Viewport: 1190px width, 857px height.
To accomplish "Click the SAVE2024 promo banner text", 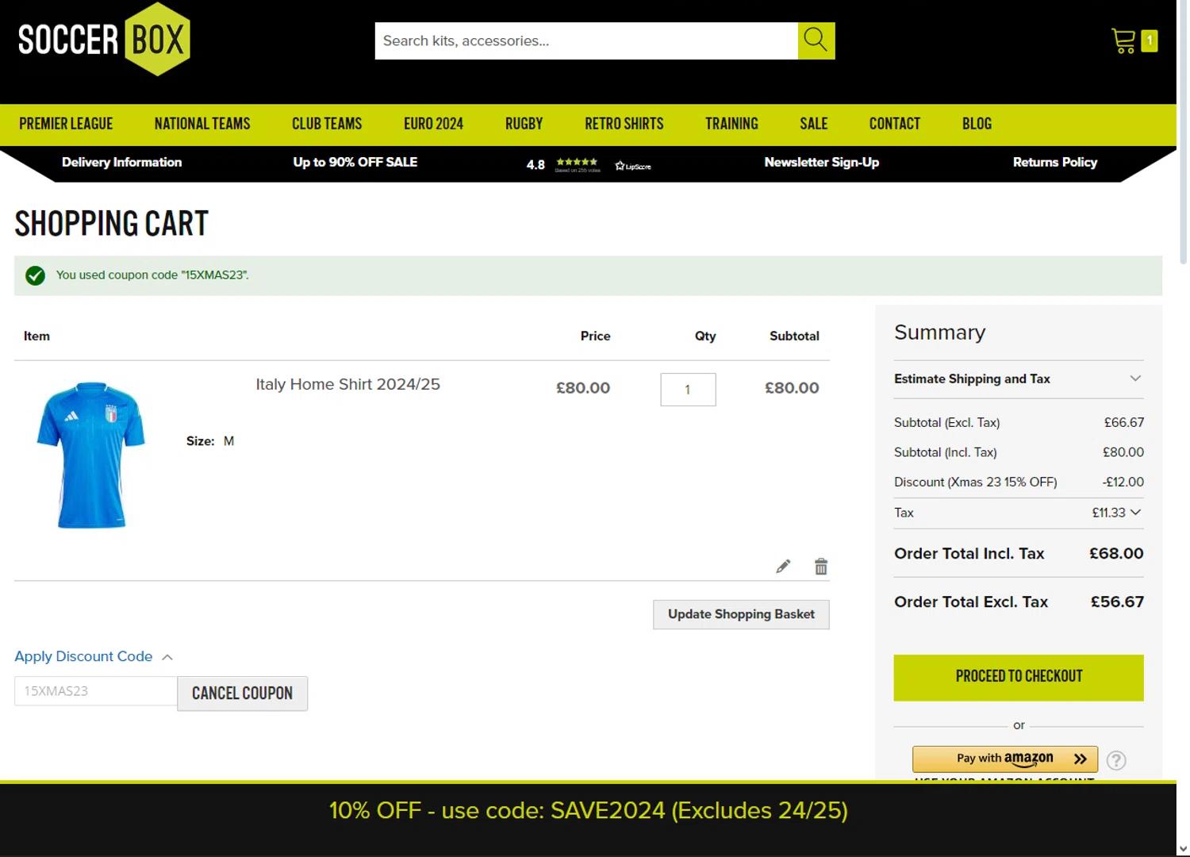I will [x=588, y=810].
